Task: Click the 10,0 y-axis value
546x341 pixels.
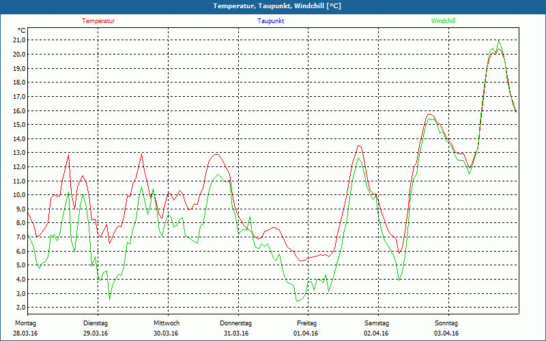Action: (x=20, y=195)
